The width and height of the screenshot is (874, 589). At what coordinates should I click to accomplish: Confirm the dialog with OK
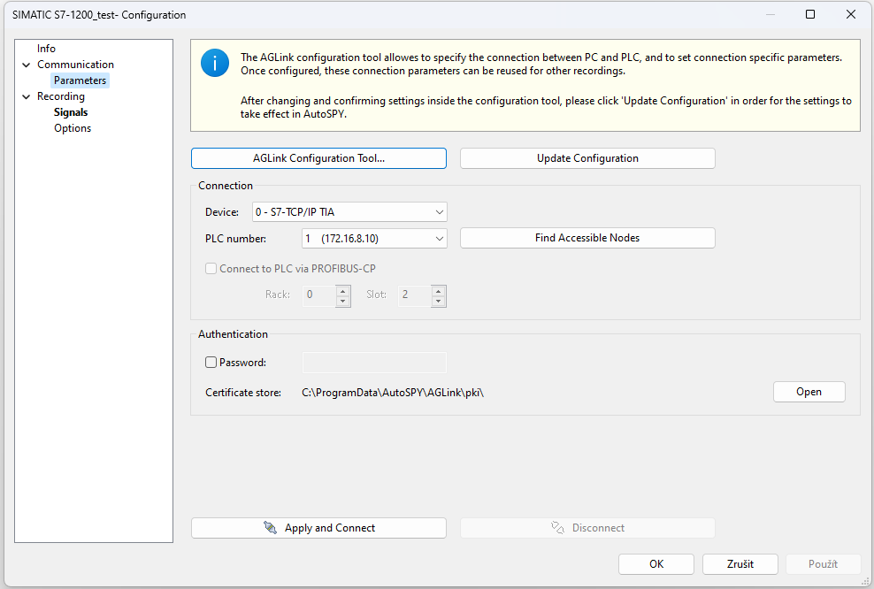(656, 564)
